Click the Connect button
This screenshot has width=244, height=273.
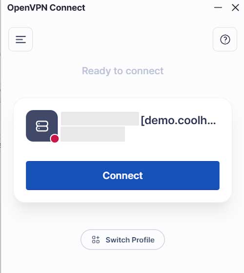click(x=122, y=175)
